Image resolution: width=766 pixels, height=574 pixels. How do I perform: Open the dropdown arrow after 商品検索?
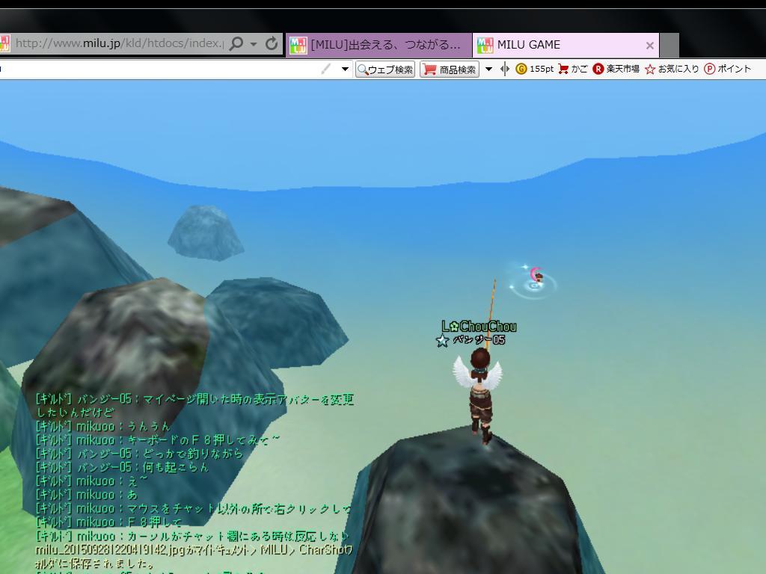click(488, 69)
